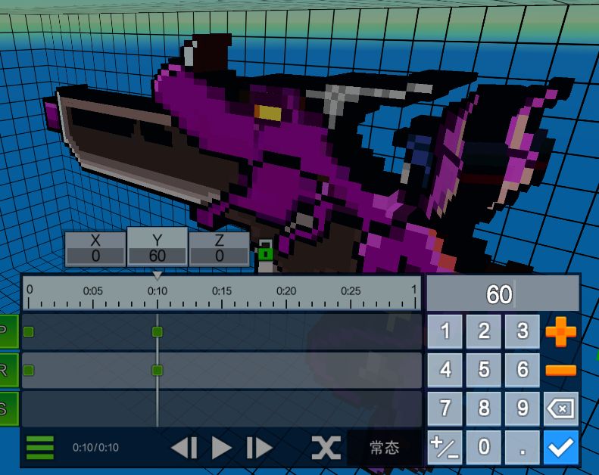Decrease value with orange minus icon
Viewport: 599px width, 475px height.
pyautogui.click(x=561, y=370)
